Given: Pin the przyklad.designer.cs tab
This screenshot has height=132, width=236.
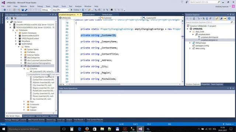Looking at the screenshot, I should tap(78, 15).
